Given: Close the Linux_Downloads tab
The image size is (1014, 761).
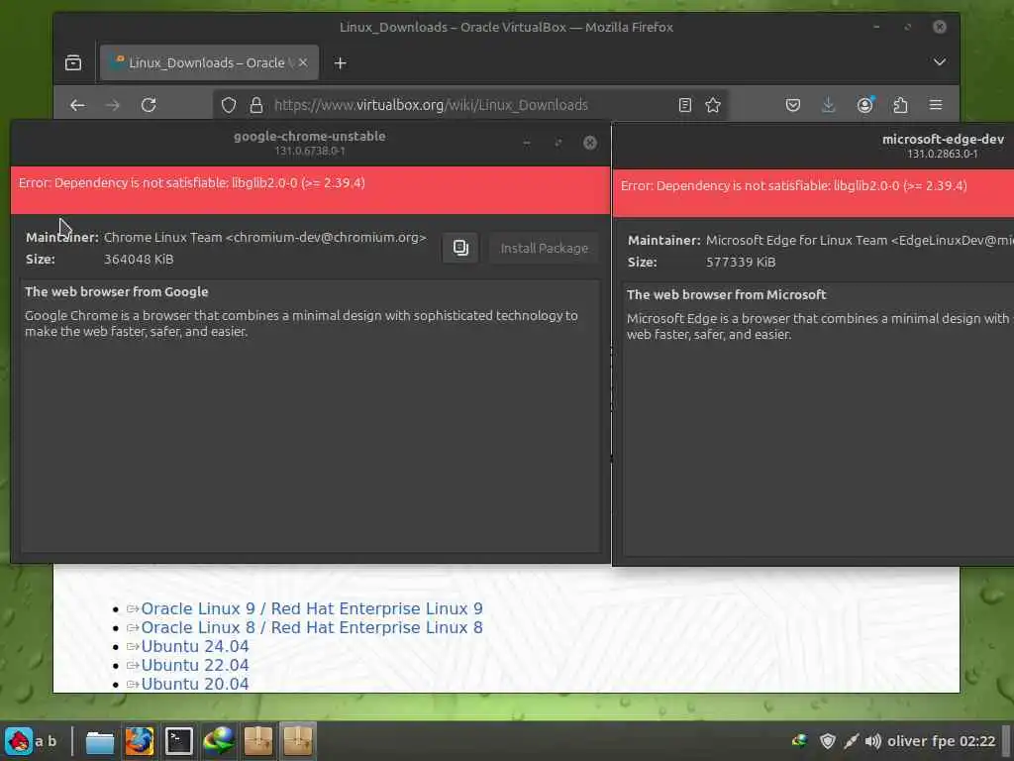Looking at the screenshot, I should click(x=303, y=62).
